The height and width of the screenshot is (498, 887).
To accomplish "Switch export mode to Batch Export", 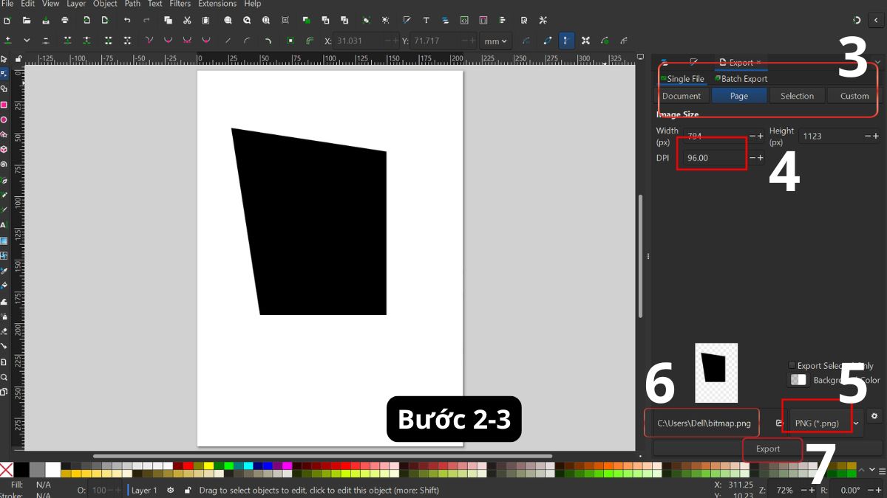I will click(x=741, y=78).
